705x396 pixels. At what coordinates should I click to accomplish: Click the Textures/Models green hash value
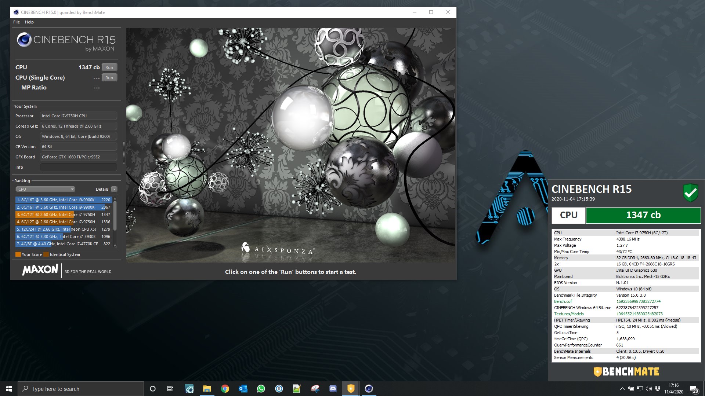[639, 314]
